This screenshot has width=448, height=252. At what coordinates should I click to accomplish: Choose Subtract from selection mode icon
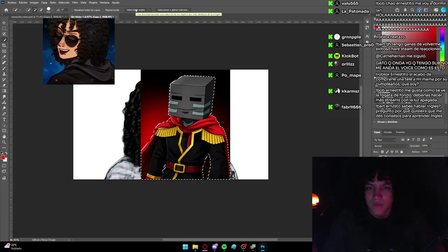point(40,10)
